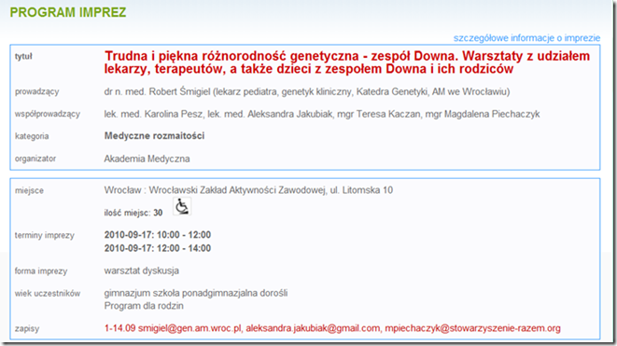Click the red sign-up emails line starting '1-14.09'
This screenshot has height=346, width=617.
coord(332,328)
